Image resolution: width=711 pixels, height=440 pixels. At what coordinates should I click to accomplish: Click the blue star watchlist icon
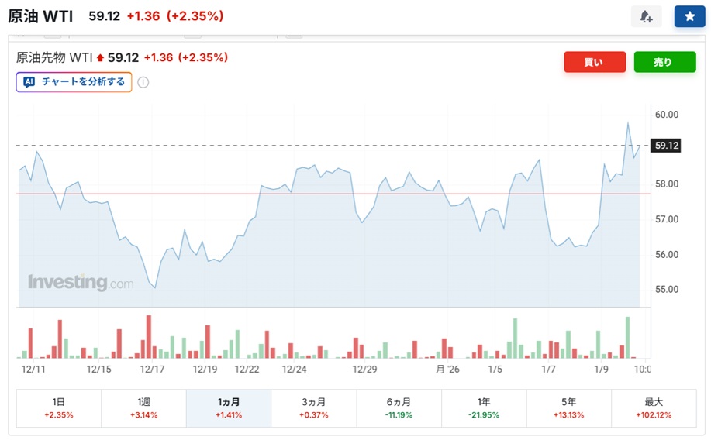coord(689,16)
